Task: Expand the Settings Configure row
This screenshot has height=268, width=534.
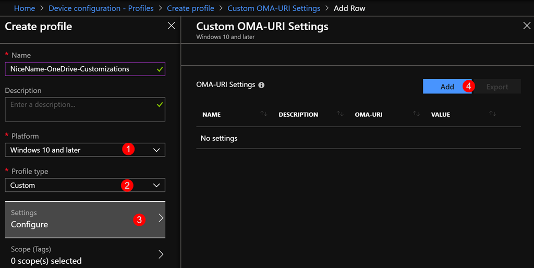Action: tap(85, 220)
